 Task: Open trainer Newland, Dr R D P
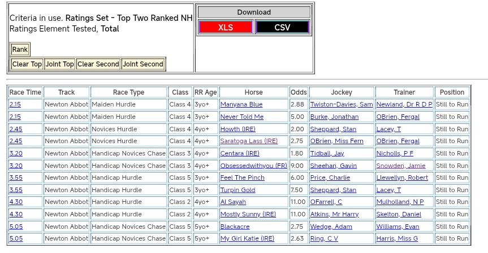[404, 104]
